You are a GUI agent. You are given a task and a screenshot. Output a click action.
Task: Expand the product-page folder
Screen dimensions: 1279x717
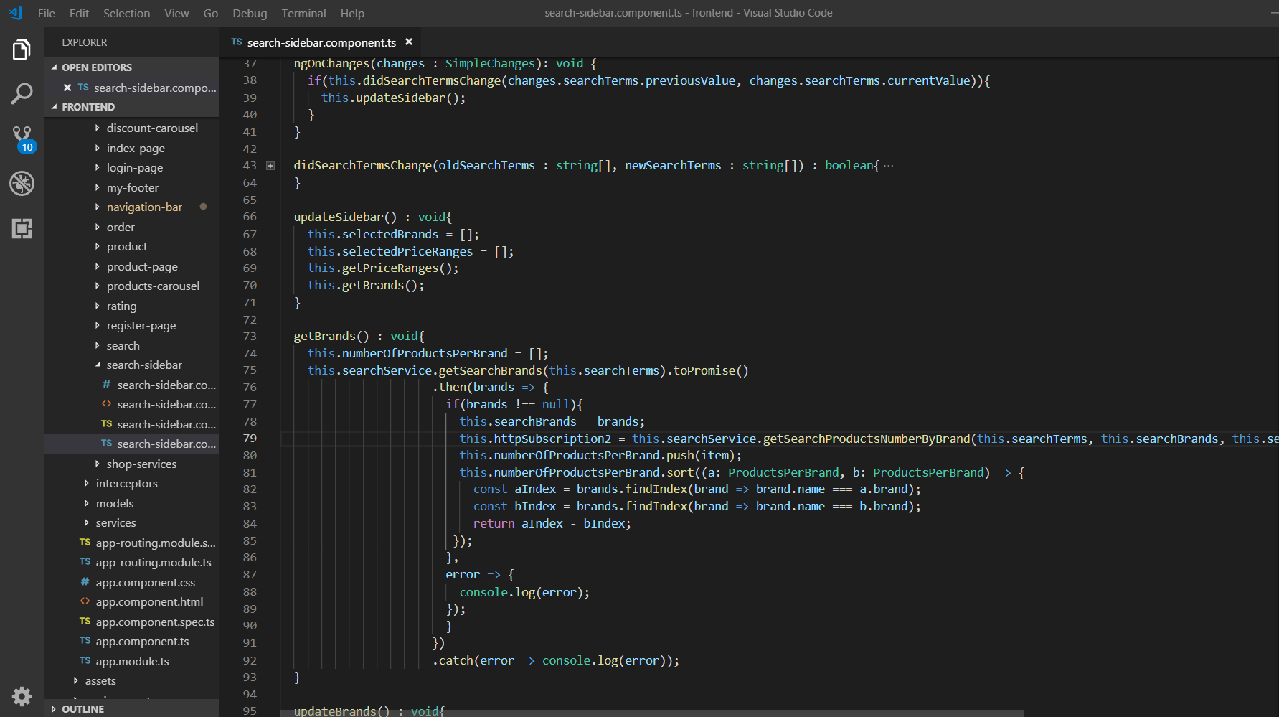tap(142, 266)
